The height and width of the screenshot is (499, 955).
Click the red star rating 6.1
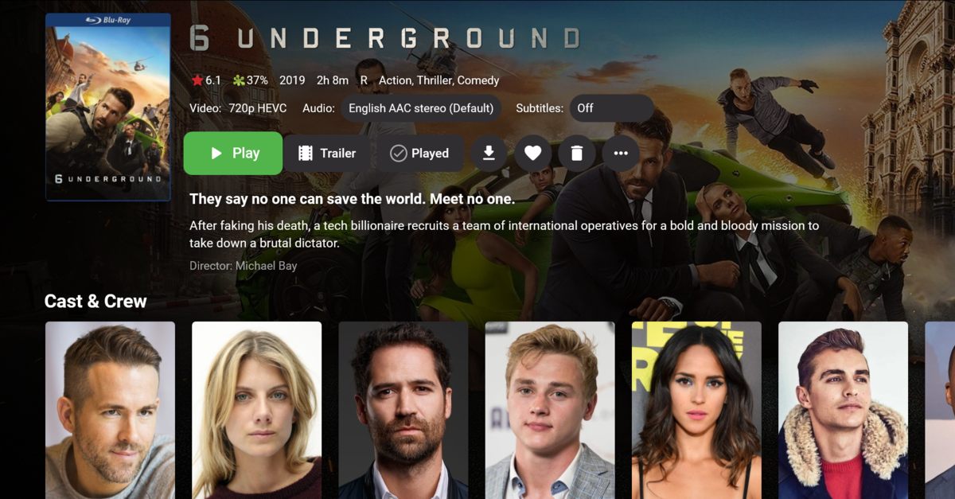coord(205,80)
